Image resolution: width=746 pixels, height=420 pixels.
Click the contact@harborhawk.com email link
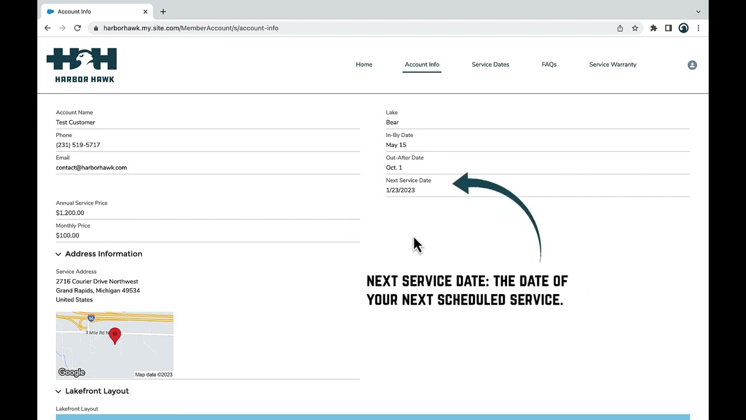(92, 168)
